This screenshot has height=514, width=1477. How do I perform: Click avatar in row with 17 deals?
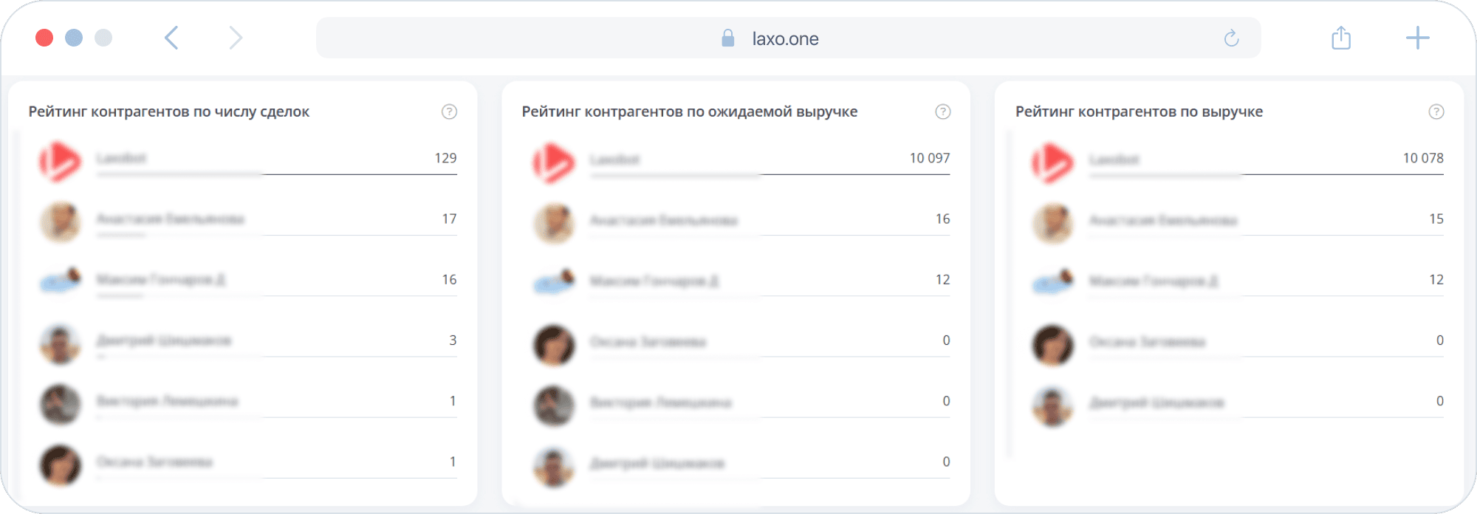[x=60, y=222]
